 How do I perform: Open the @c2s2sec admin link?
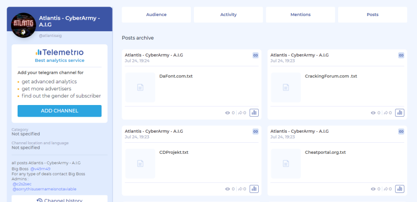coord(22,184)
